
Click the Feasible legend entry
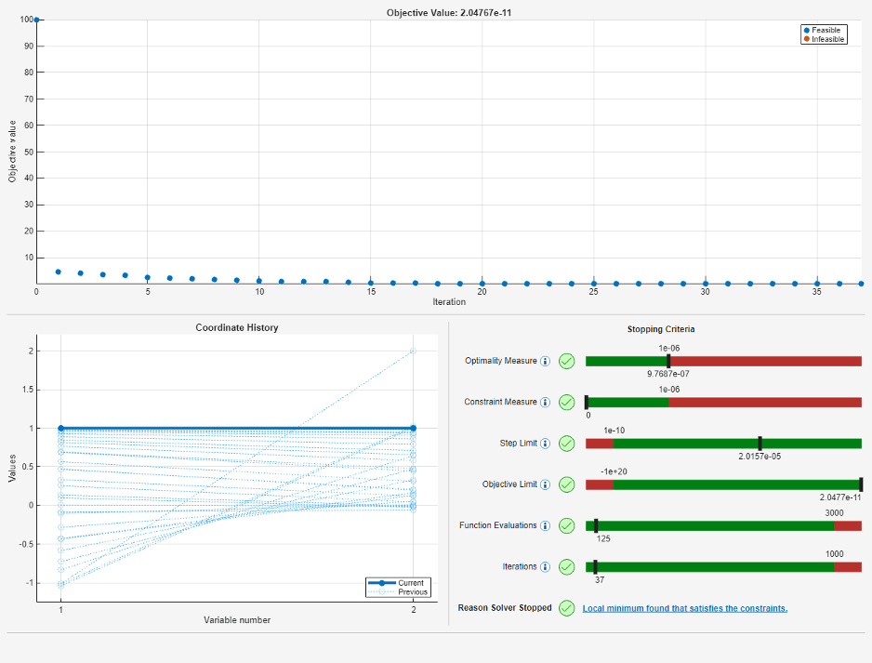(823, 30)
